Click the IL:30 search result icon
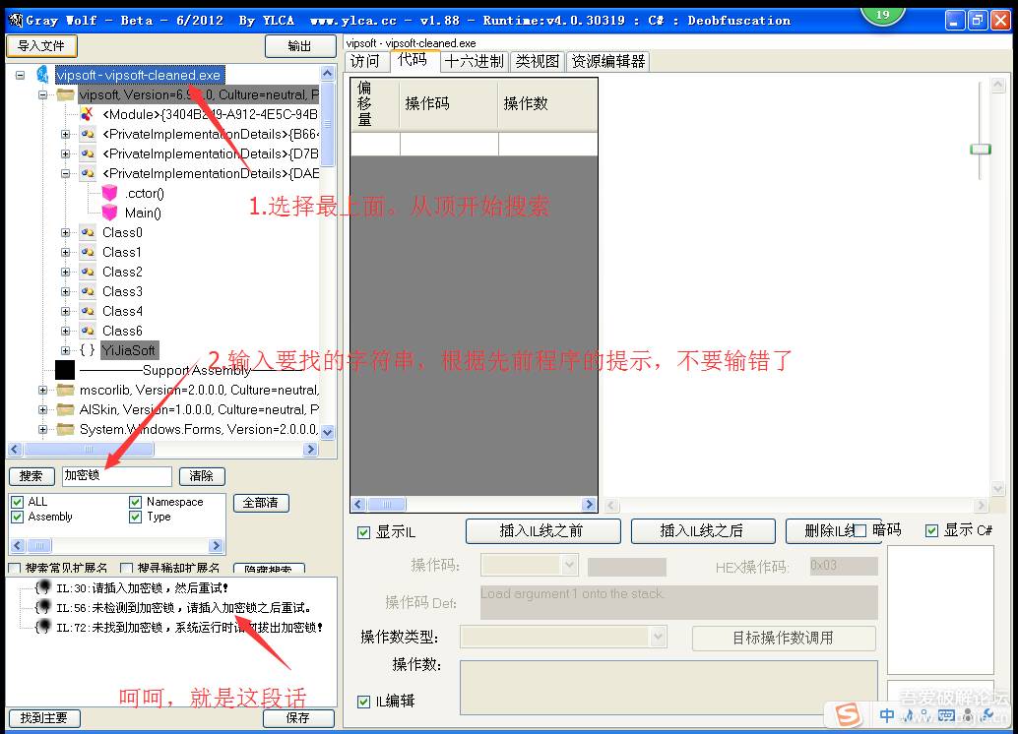 (43, 587)
